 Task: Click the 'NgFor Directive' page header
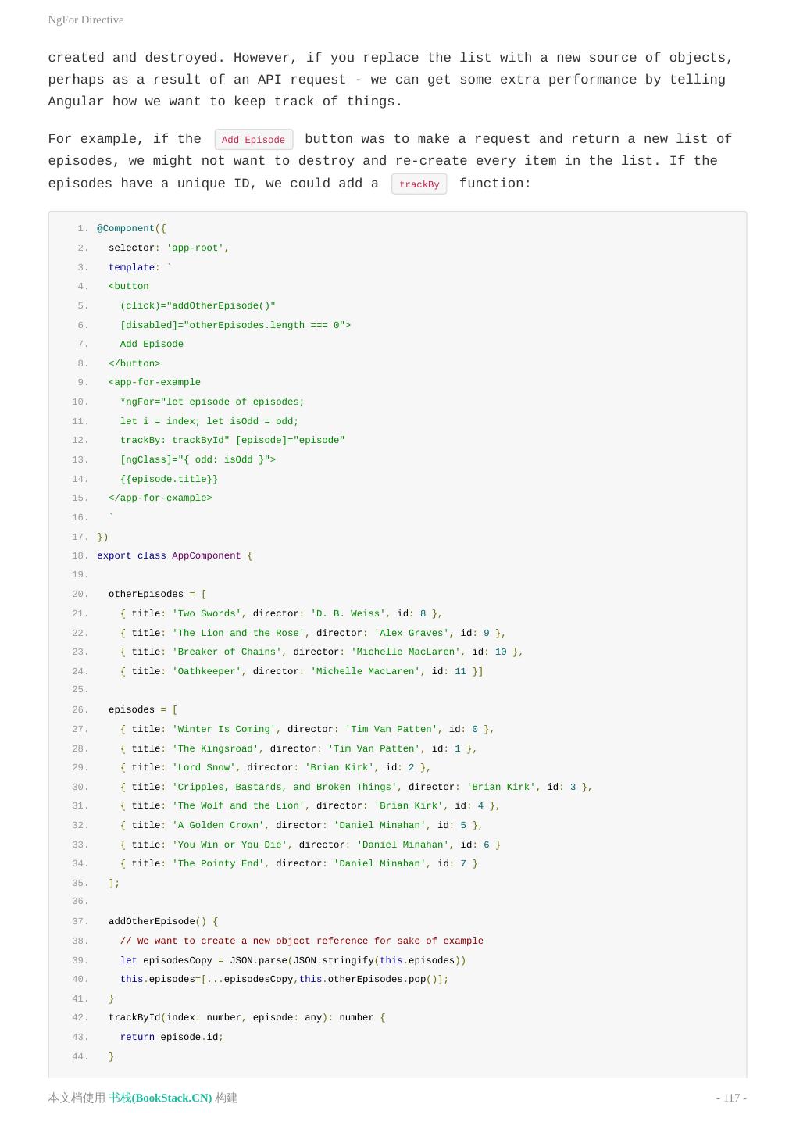pos(86,20)
